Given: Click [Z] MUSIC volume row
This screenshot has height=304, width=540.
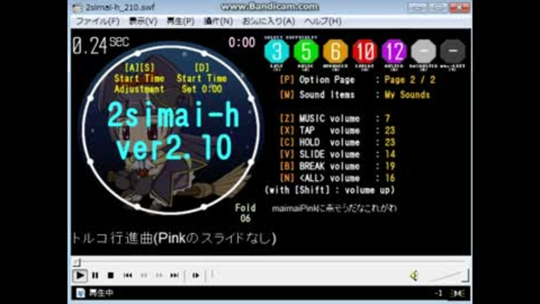Looking at the screenshot, I should [x=335, y=119].
